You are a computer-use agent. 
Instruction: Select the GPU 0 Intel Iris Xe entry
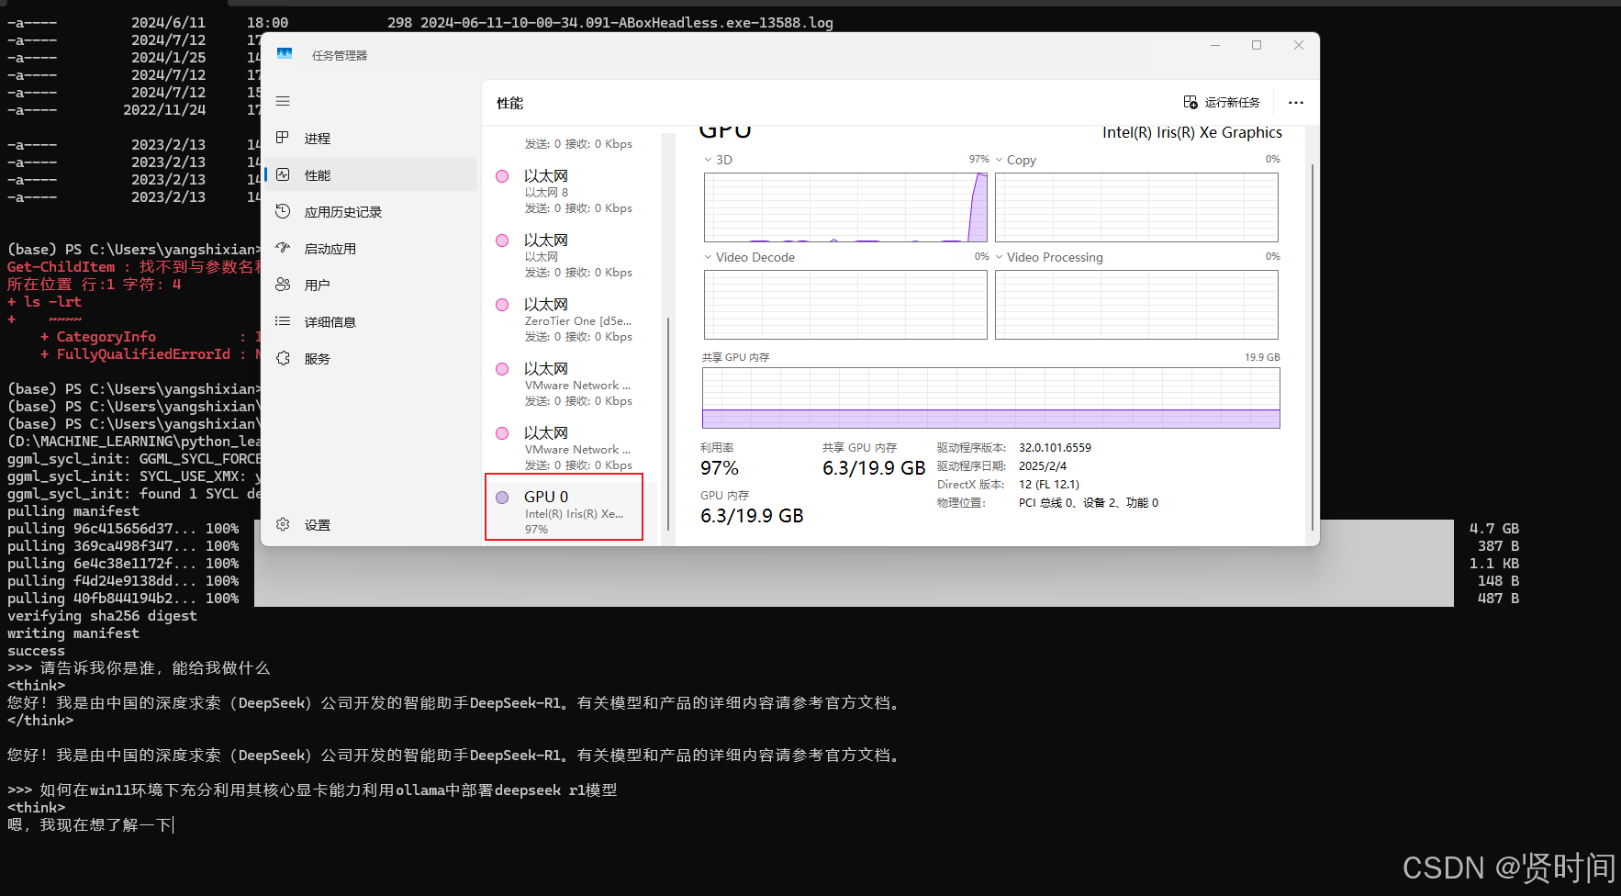pyautogui.click(x=564, y=507)
